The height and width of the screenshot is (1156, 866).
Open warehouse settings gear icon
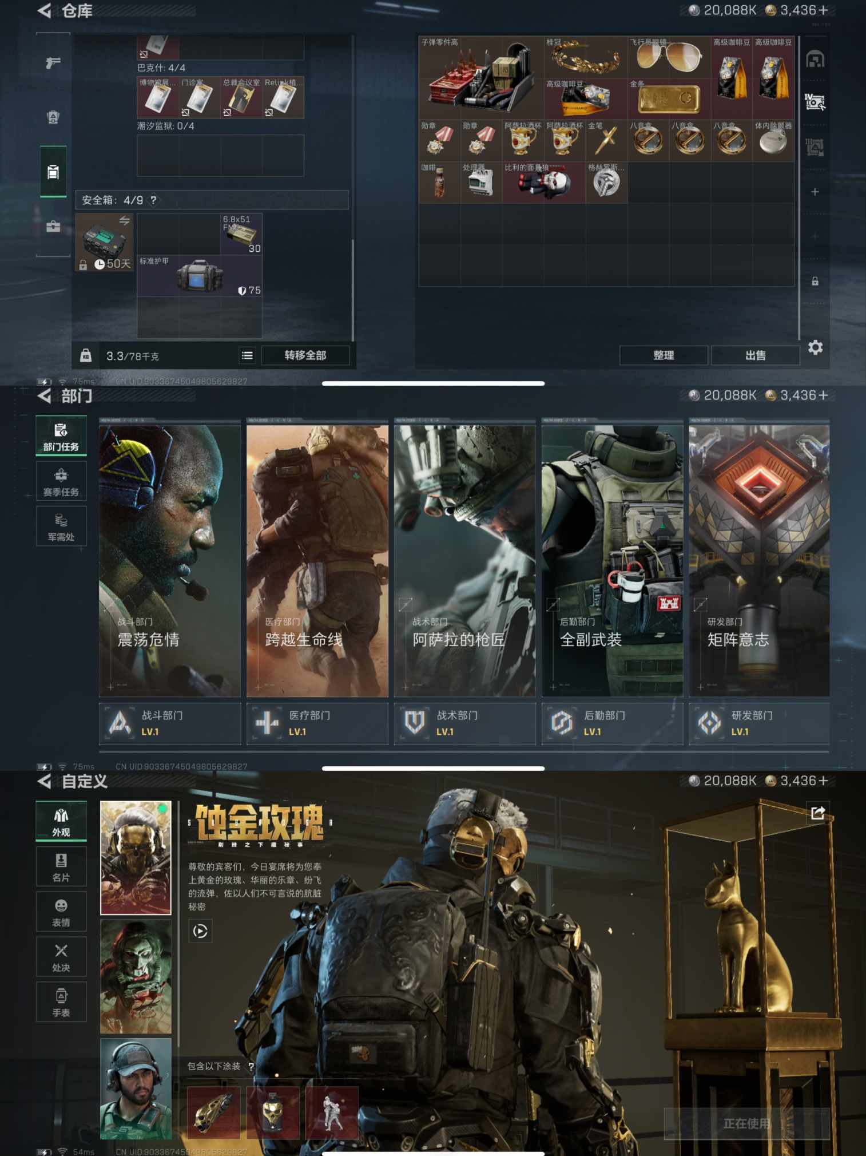[x=815, y=347]
